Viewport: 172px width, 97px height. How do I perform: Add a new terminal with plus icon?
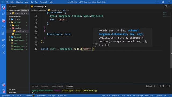pos(155,86)
